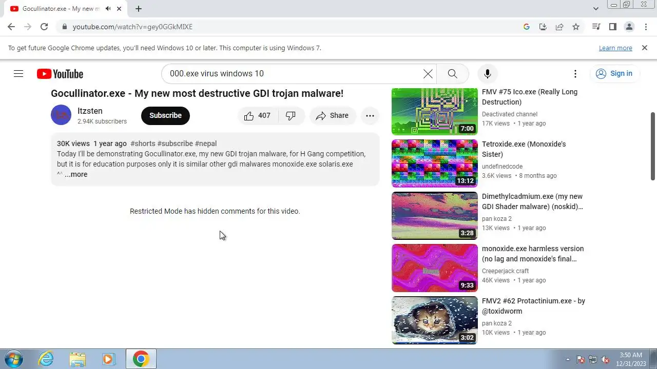Open Windows Media Player on taskbar
Image resolution: width=657 pixels, height=369 pixels.
tap(108, 359)
